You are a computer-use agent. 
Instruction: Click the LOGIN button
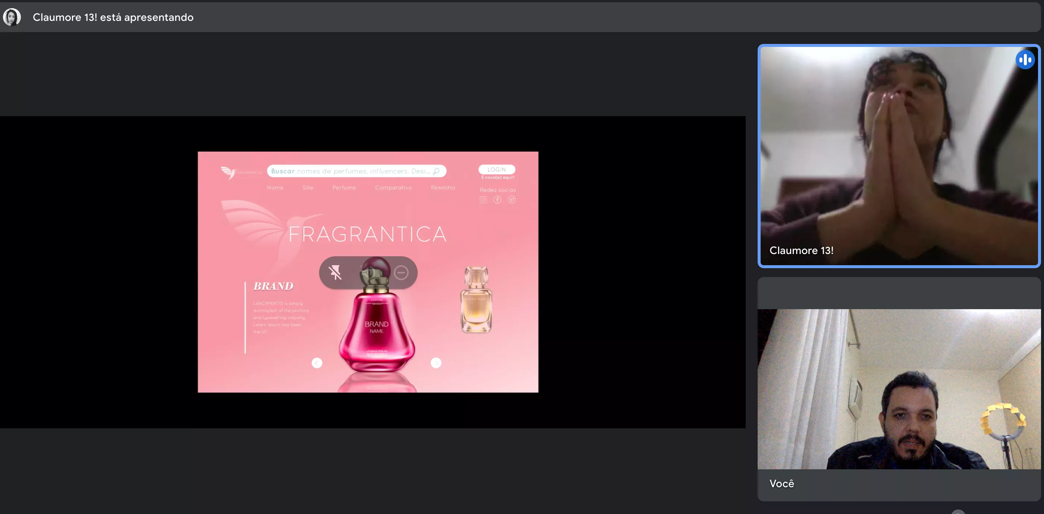[497, 169]
